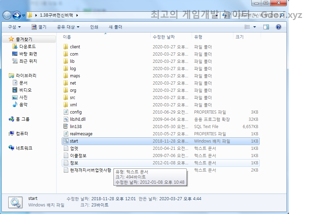Select the config properties file icon
The image size is (331, 214).
click(66, 112)
